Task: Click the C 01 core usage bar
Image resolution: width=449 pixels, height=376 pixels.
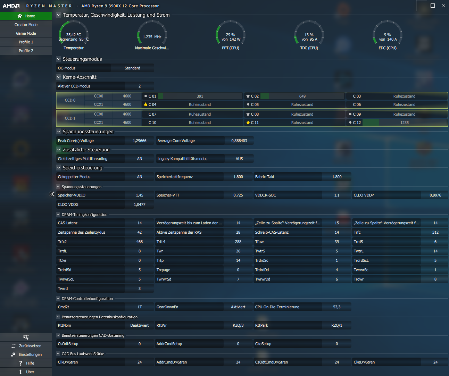Action: (x=200, y=96)
